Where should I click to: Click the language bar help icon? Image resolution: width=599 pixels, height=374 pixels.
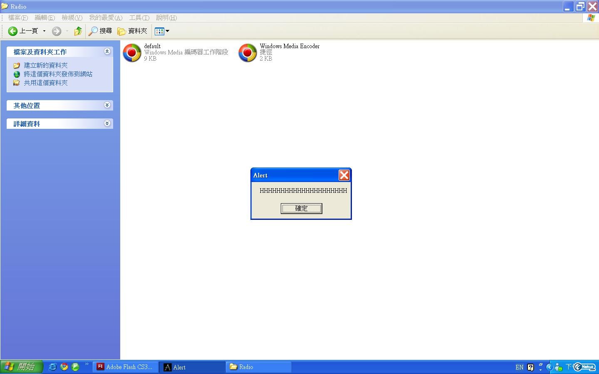tap(530, 367)
